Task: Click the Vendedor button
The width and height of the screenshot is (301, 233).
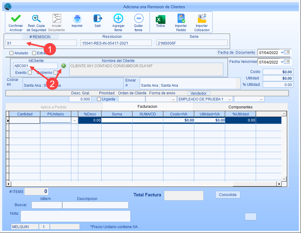Action: (199, 93)
